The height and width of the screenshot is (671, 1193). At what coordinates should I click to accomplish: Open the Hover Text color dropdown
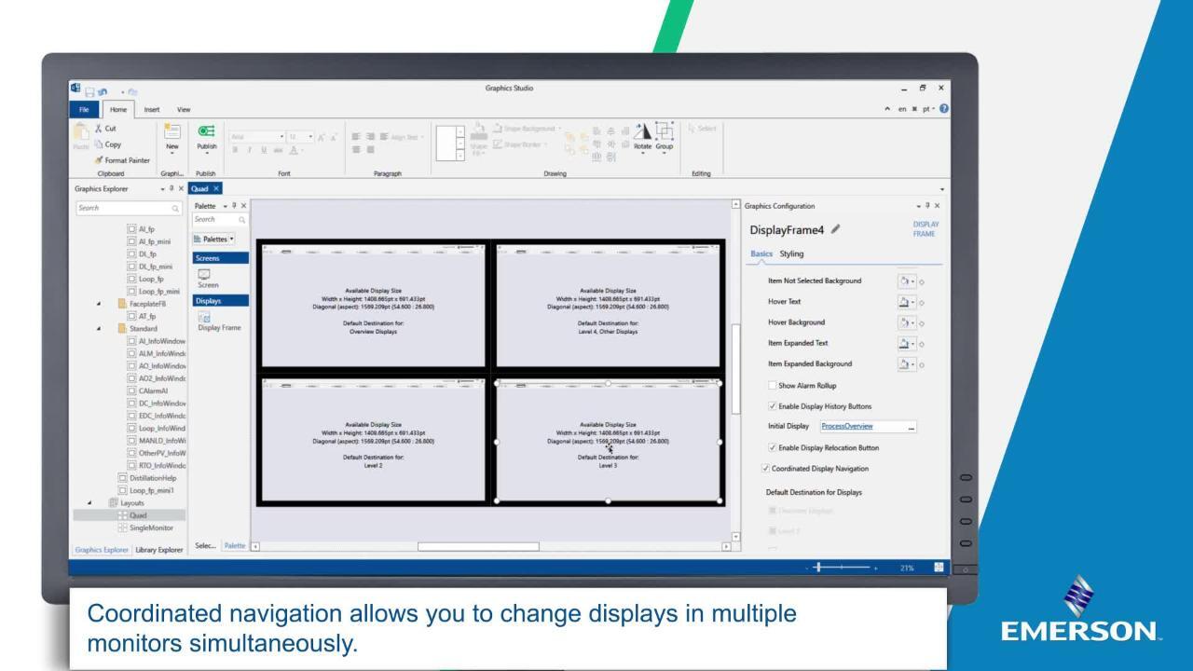(x=908, y=302)
